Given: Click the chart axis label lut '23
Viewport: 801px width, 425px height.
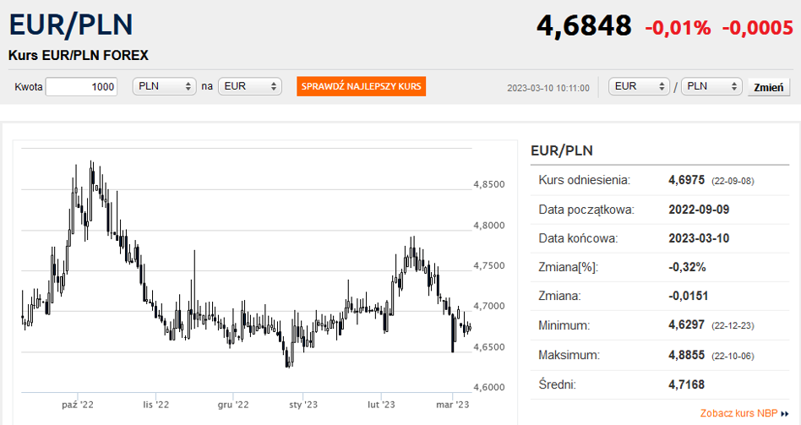Looking at the screenshot, I should [x=381, y=405].
